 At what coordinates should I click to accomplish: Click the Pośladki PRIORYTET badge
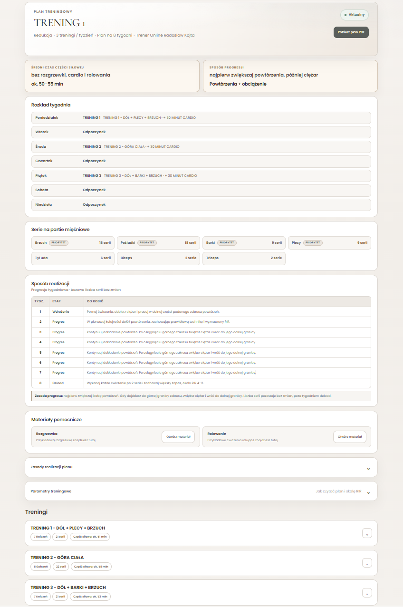[x=147, y=242]
